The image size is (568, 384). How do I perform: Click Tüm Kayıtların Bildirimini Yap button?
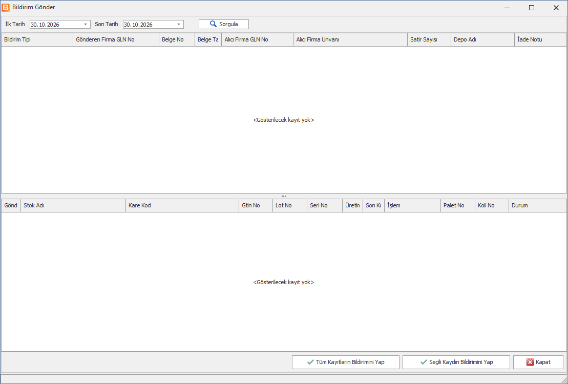coord(346,362)
